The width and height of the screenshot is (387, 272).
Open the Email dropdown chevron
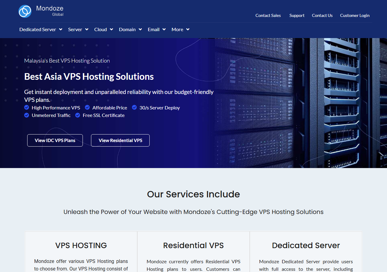(164, 29)
